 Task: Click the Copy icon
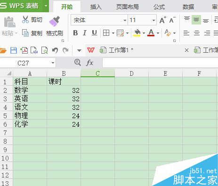click(x=25, y=33)
